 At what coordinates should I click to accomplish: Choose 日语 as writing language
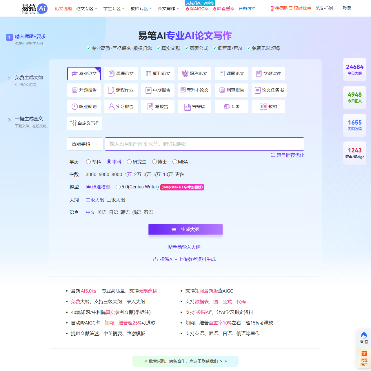pyautogui.click(x=114, y=212)
